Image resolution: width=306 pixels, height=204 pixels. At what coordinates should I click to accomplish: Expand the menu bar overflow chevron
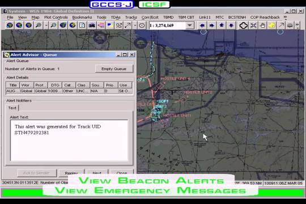[x=285, y=17]
